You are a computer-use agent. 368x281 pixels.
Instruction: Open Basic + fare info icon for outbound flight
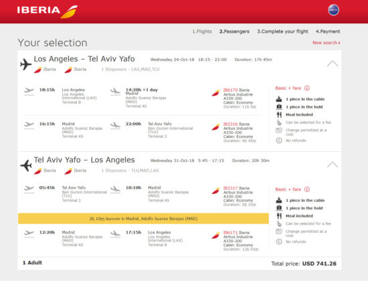(x=307, y=88)
